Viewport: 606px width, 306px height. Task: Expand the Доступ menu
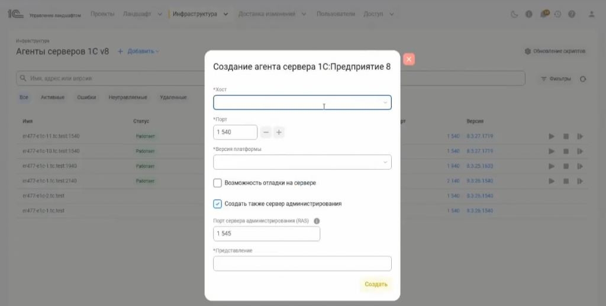tap(378, 14)
